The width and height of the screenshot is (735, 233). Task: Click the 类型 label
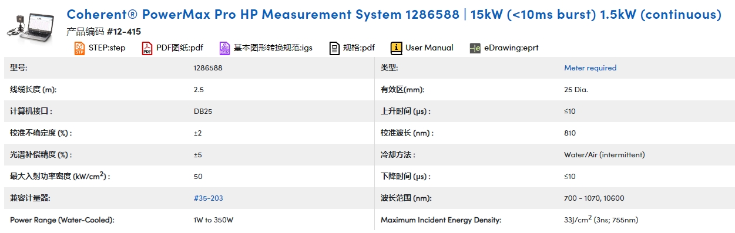pyautogui.click(x=390, y=68)
